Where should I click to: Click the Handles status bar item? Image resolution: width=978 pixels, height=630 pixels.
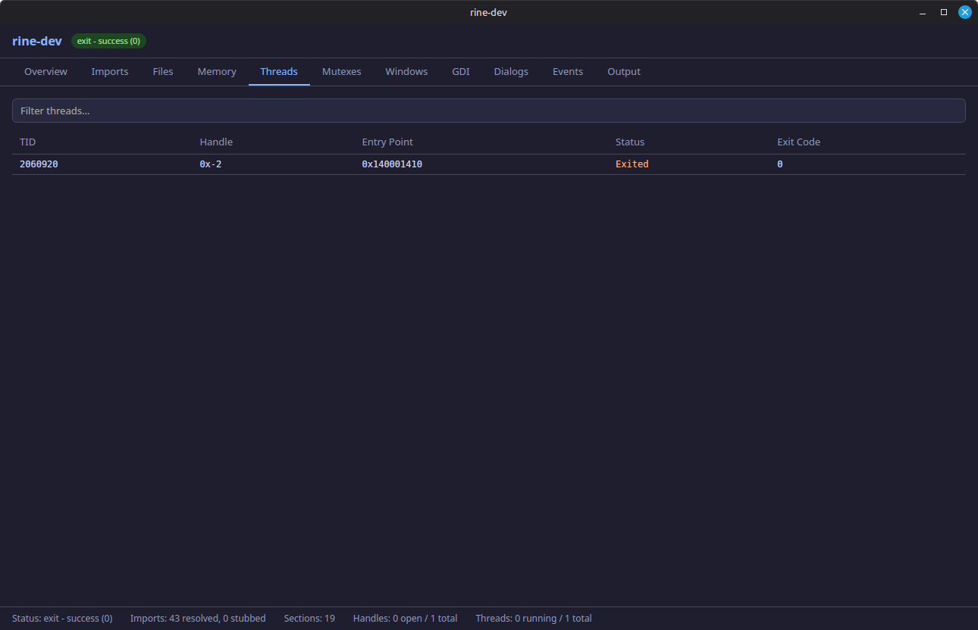[405, 618]
